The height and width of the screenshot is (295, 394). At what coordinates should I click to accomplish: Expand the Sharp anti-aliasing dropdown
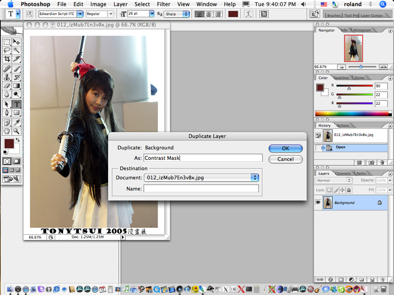tap(186, 14)
